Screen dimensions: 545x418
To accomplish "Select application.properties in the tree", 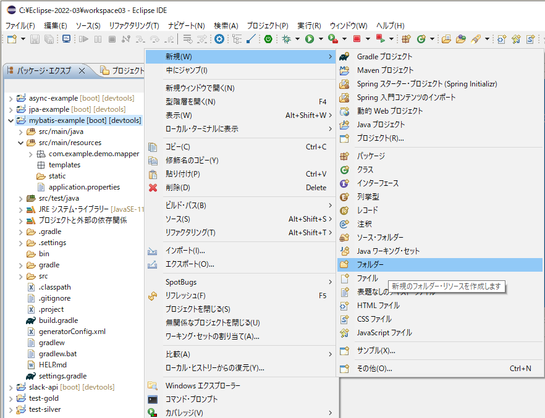I will 84,187.
